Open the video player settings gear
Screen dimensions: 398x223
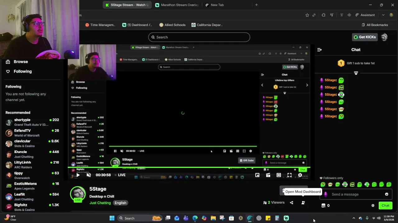pos(300,175)
